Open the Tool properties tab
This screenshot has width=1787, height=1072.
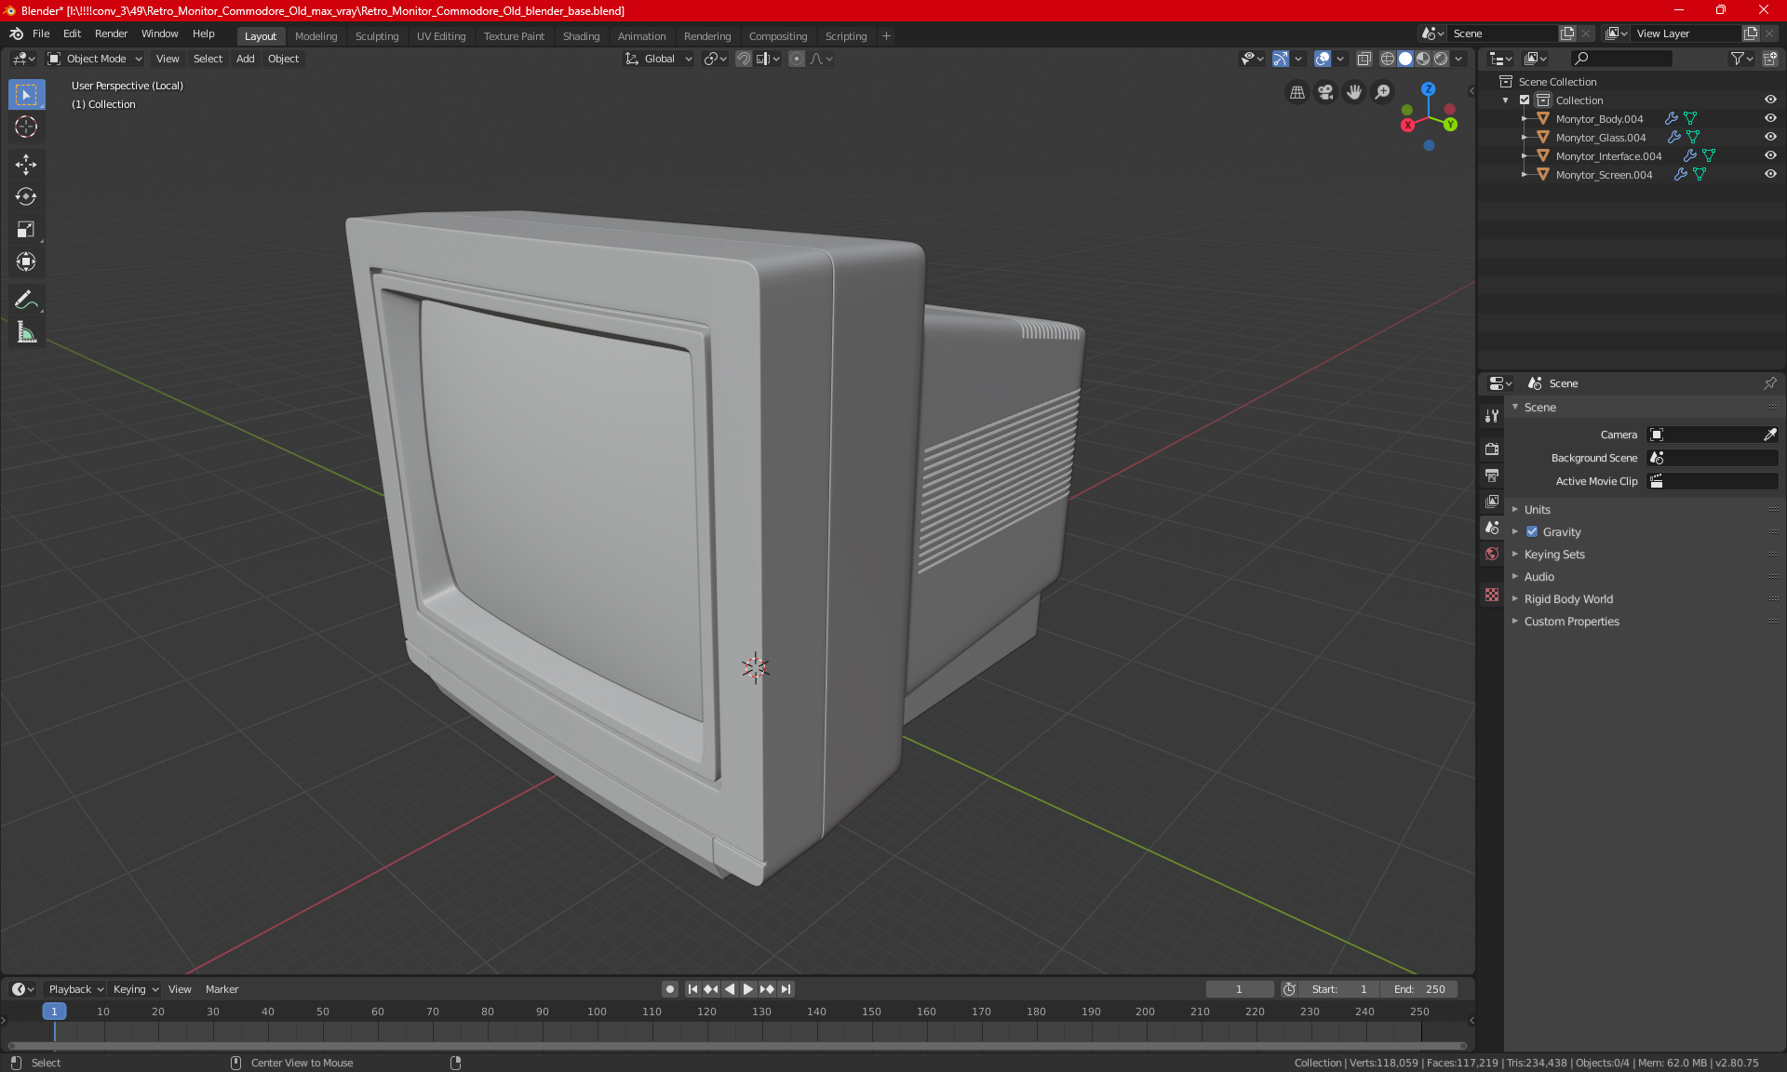(1492, 416)
